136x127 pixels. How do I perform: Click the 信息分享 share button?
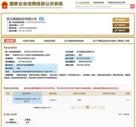click(x=121, y=25)
